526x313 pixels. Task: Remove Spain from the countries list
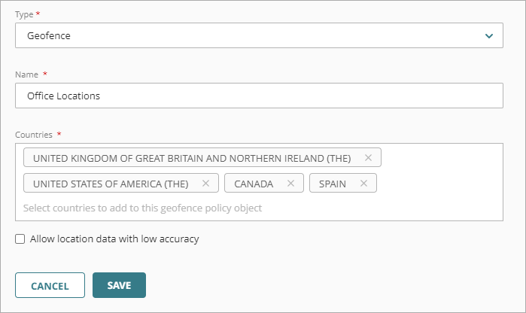click(x=363, y=184)
